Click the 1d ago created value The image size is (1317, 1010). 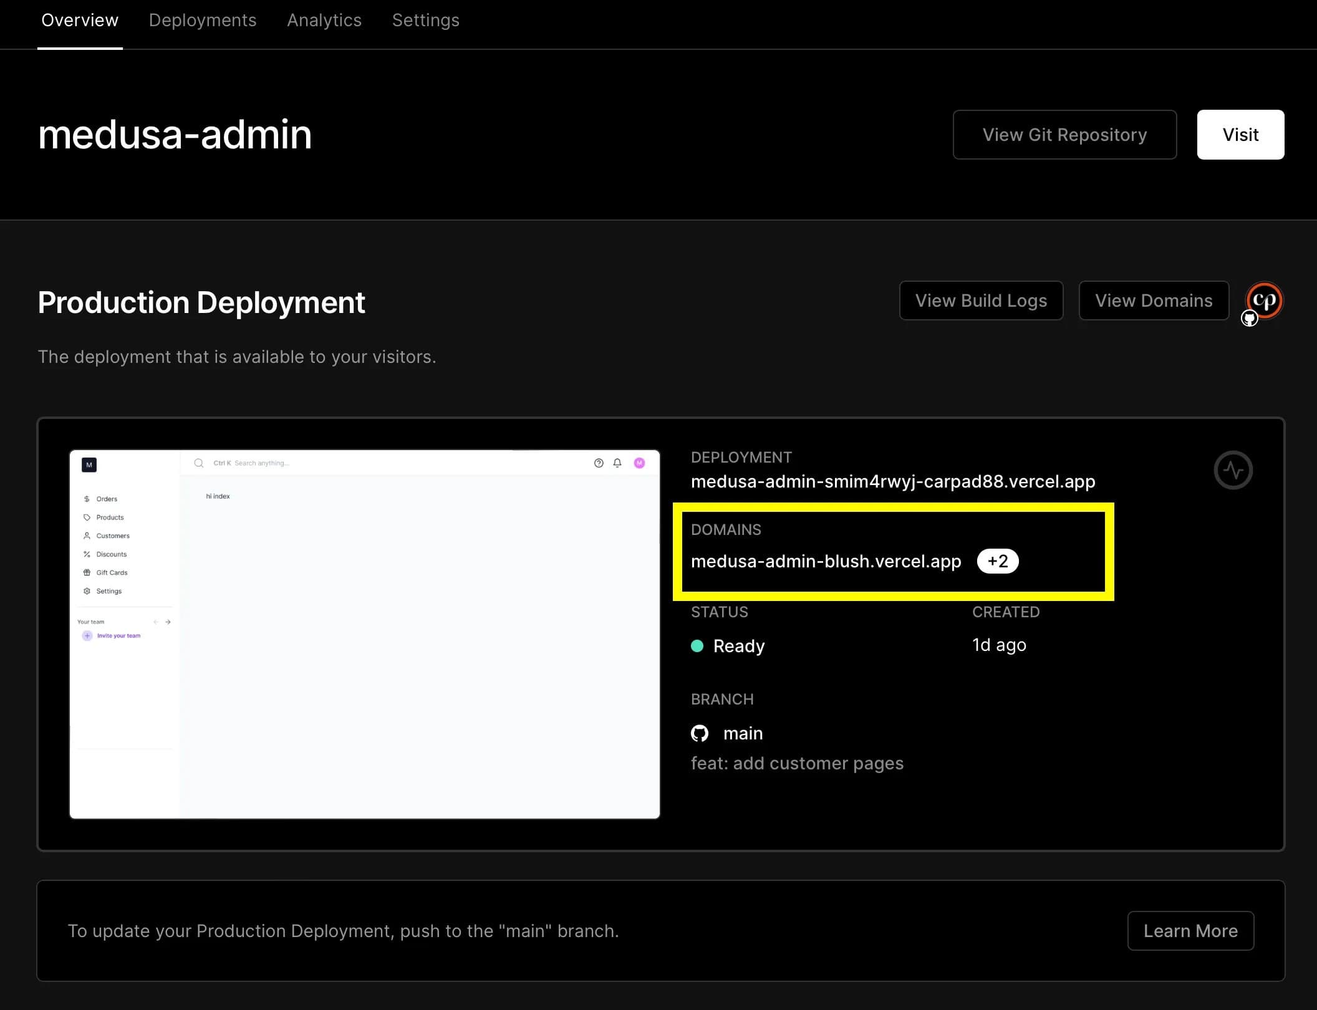[x=999, y=645]
